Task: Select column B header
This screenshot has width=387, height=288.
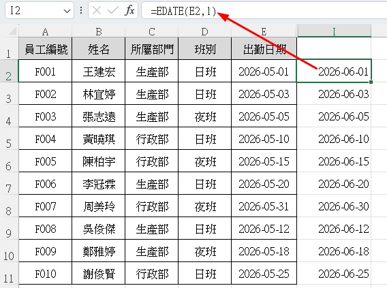Action: (99, 31)
